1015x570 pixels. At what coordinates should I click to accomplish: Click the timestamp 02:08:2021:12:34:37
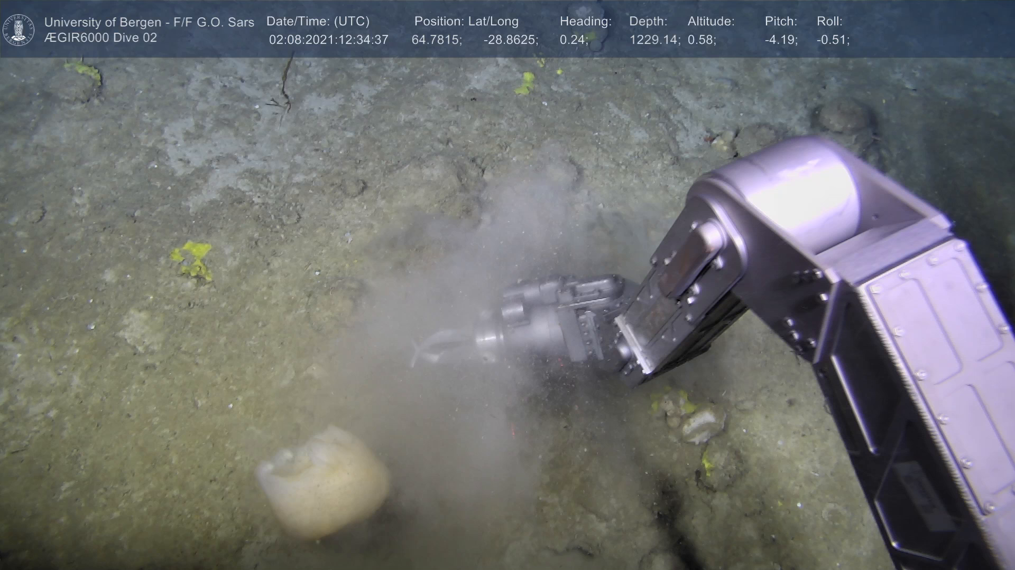328,40
